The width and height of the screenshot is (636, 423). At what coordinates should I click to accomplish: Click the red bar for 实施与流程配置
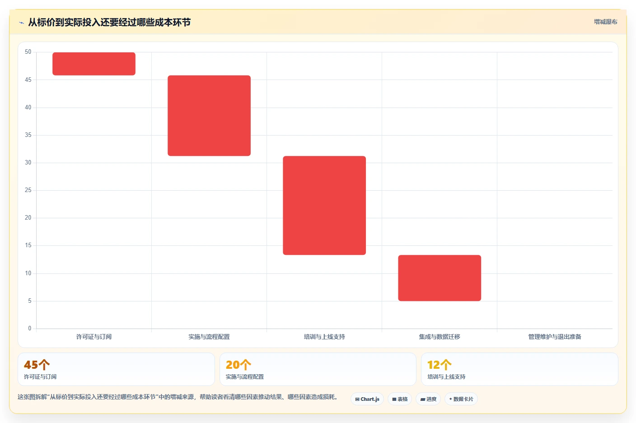(x=209, y=116)
